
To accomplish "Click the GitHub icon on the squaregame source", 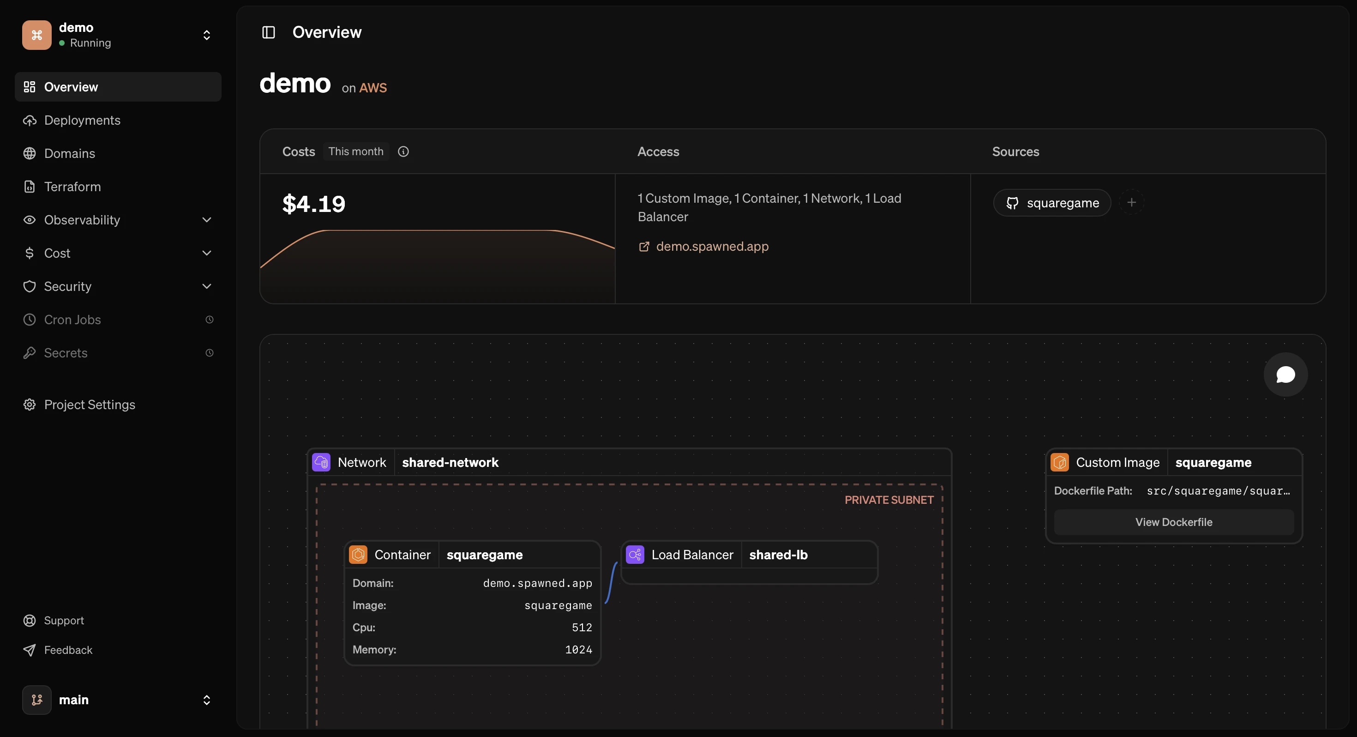I will (x=1012, y=202).
